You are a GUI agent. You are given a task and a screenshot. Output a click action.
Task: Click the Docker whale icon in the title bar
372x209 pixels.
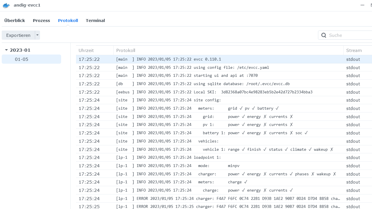(6, 5)
